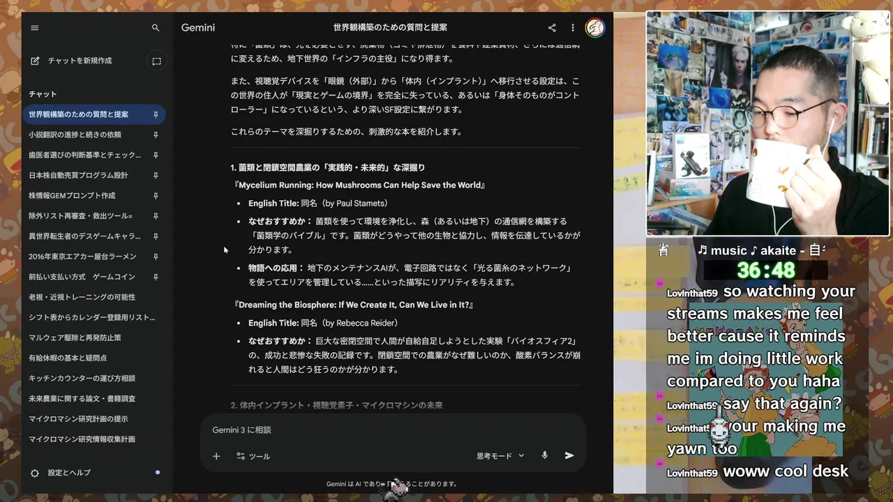
Task: Open chat 老視・近視トレーニングの可能性
Action: point(93,297)
